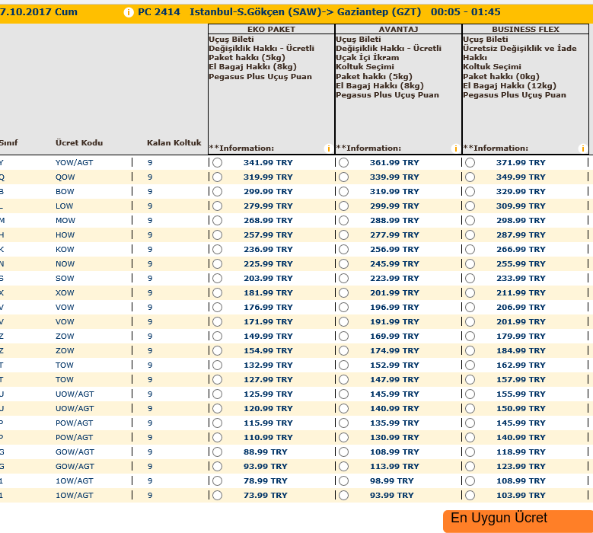Image resolution: width=593 pixels, height=533 pixels.
Task: Pick the 157.99 TRY TOW Business Flex fare
Action: pyautogui.click(x=470, y=380)
